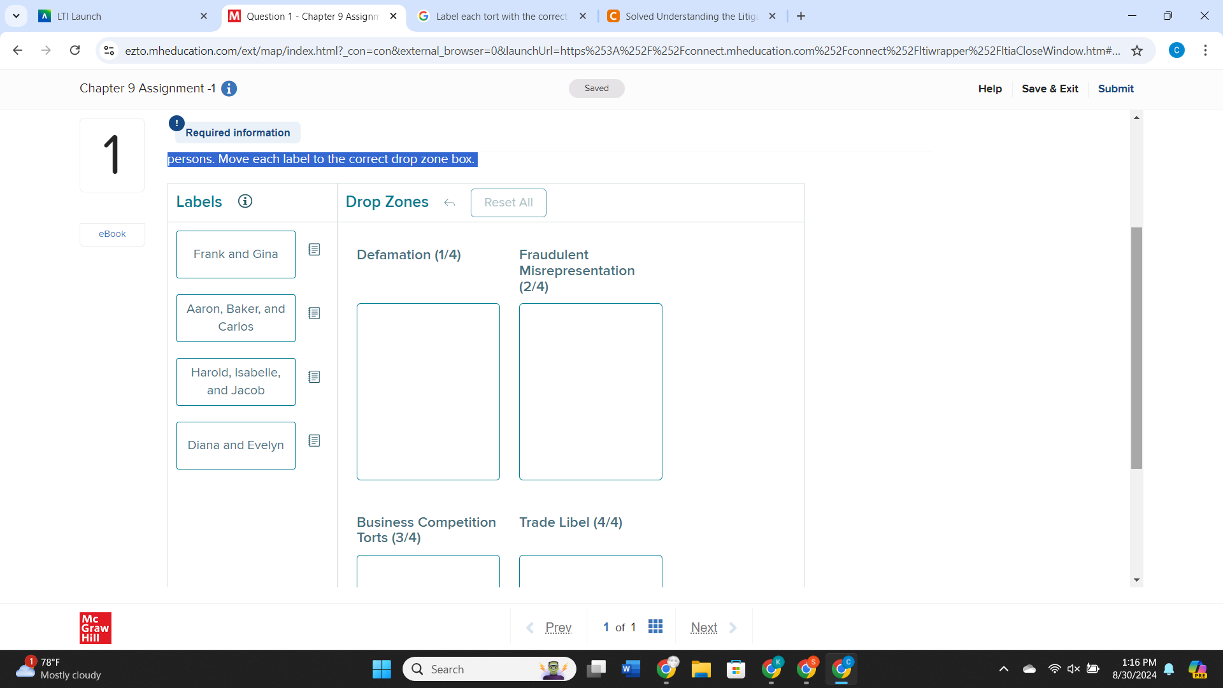
Task: Switch to the Solved Understanding the Litigation tab
Action: coord(688,16)
